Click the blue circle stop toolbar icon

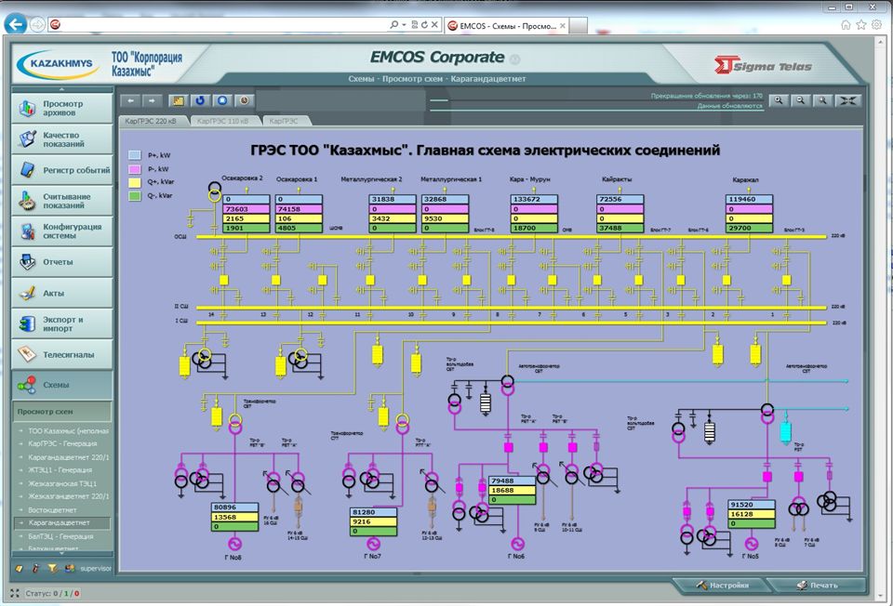pyautogui.click(x=222, y=100)
